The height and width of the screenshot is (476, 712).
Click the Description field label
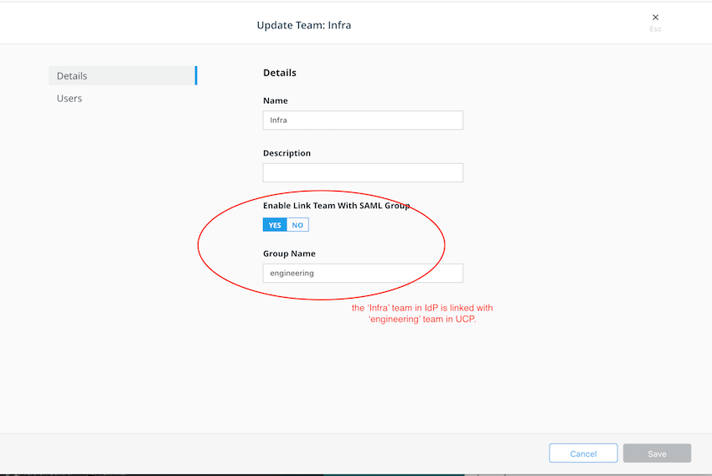point(286,154)
